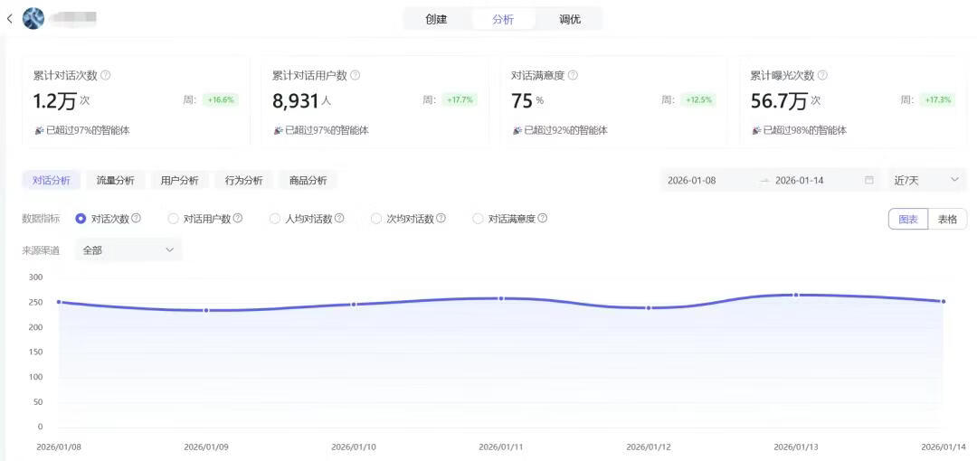Show help for 人均对话数 metric
This screenshot has width=977, height=461.
coord(339,219)
